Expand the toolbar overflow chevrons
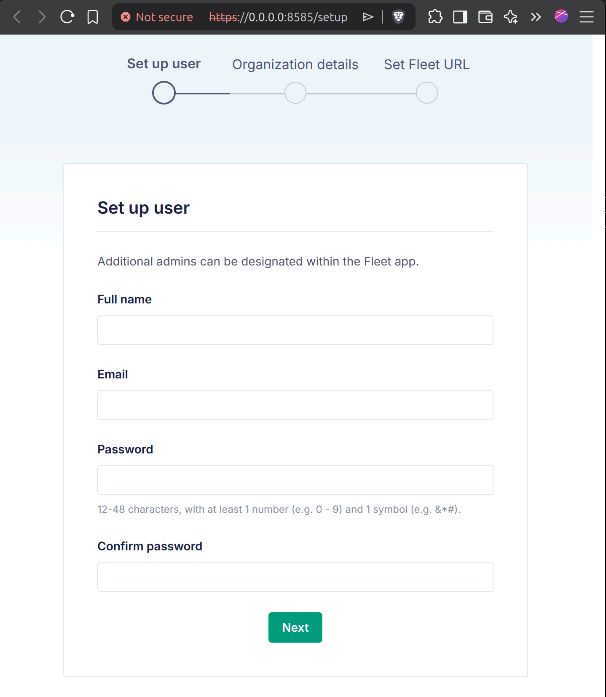The image size is (606, 697). 536,17
